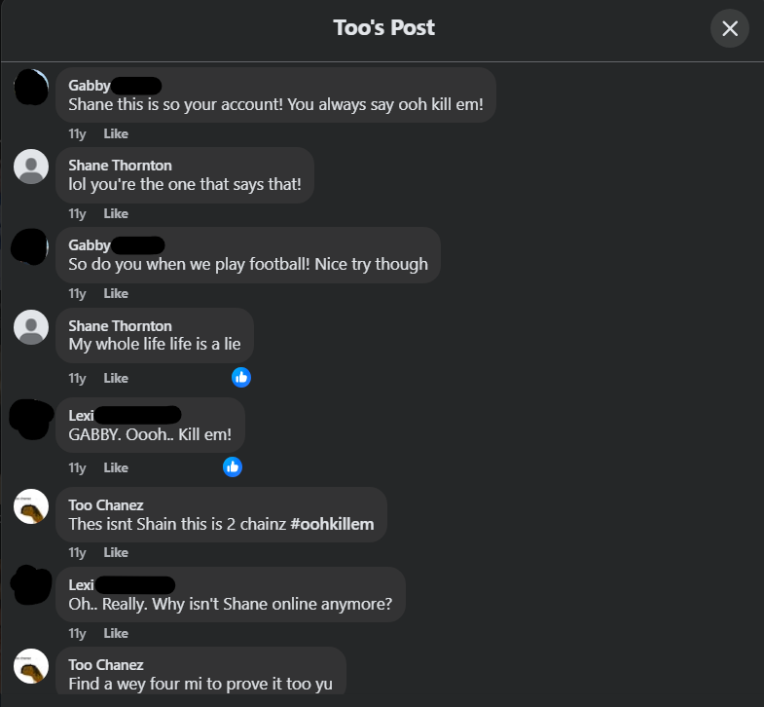Like Lexi's 'GABBY. Oooh.. Kill em!' comment
The image size is (764, 707).
tap(116, 468)
